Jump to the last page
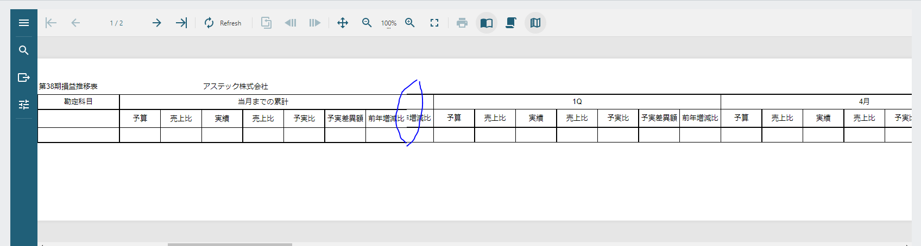Image resolution: width=921 pixels, height=246 pixels. pyautogui.click(x=181, y=23)
